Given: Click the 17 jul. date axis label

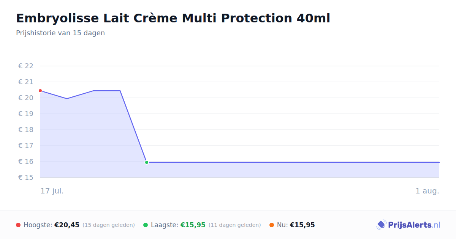Looking at the screenshot, I should pos(52,191).
